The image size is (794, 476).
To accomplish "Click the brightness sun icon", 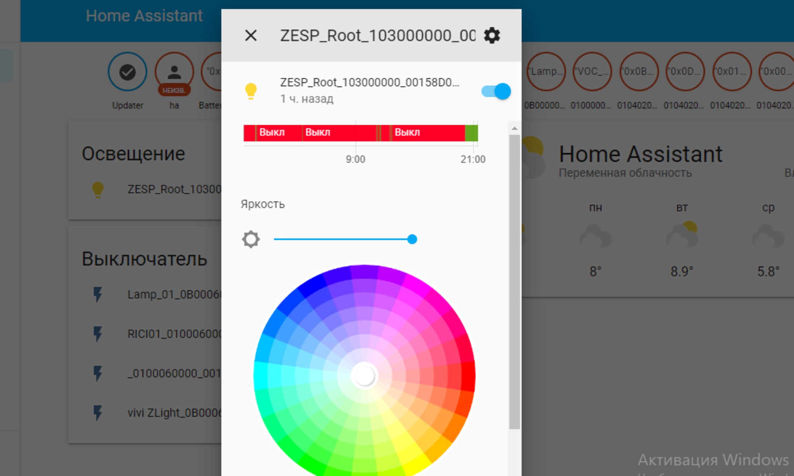I will [x=251, y=239].
